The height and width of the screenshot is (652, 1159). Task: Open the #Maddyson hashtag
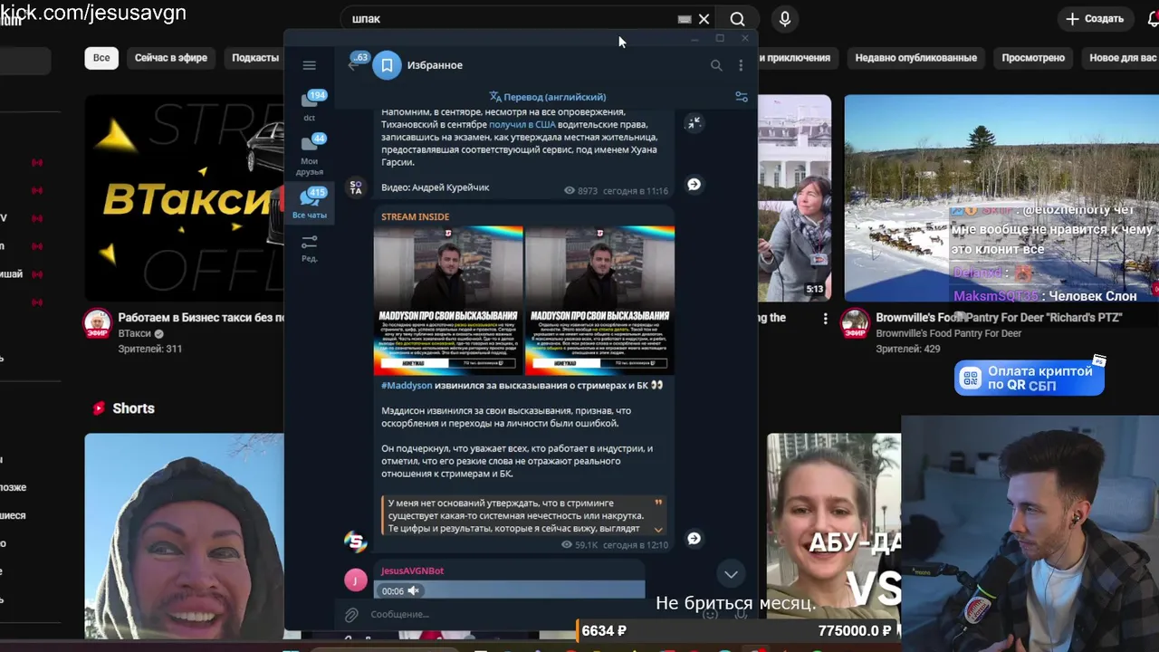tap(407, 385)
